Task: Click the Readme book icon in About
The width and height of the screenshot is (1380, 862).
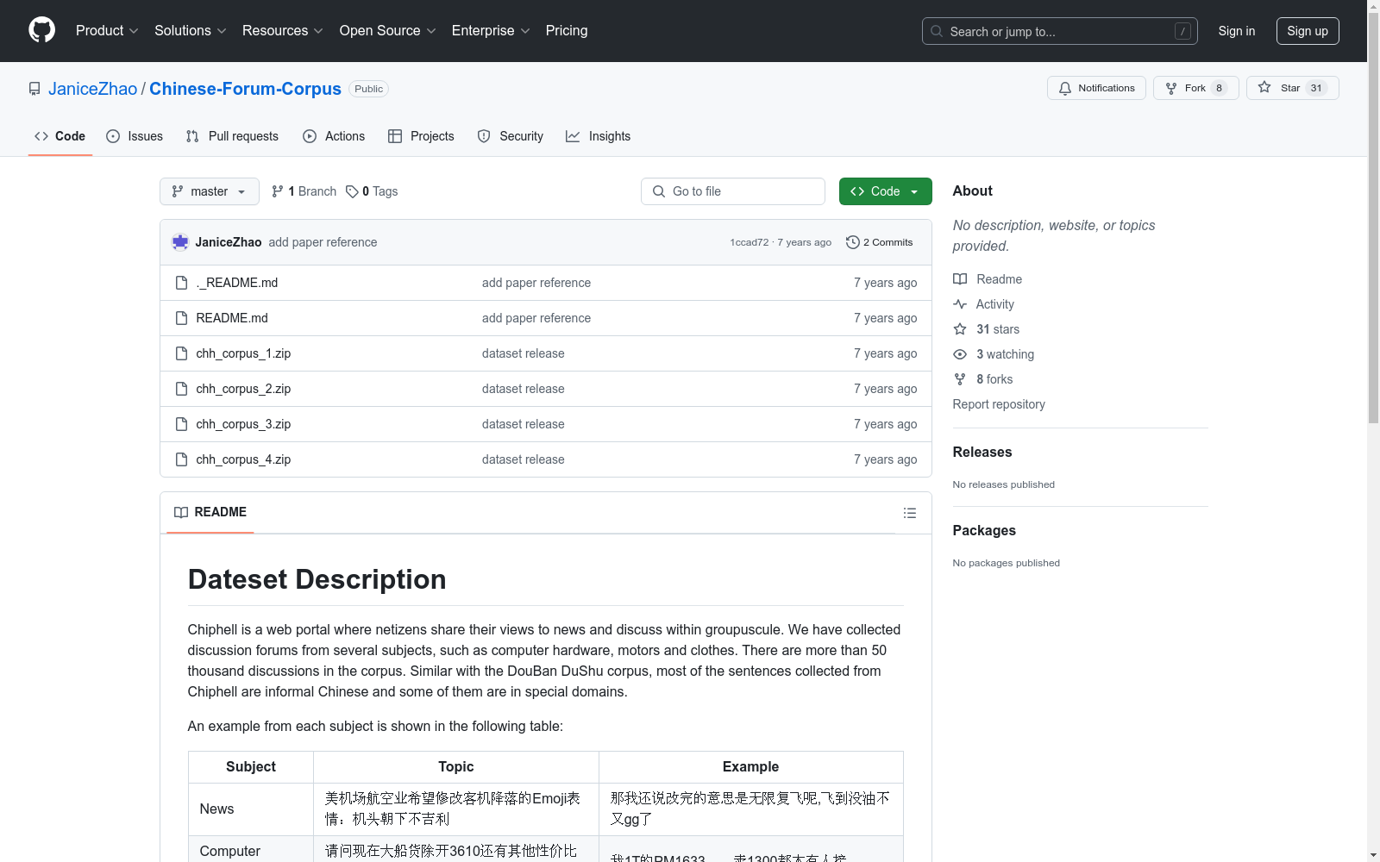Action: [960, 279]
